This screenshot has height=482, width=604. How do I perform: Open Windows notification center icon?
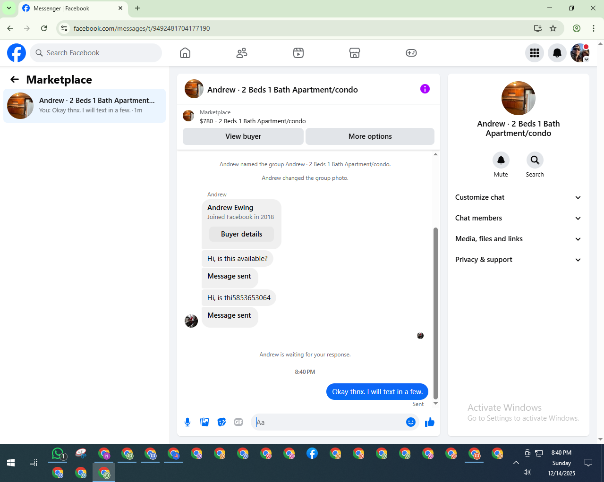(x=588, y=463)
